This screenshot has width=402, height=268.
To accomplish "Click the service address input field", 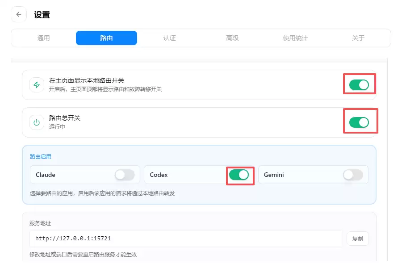I will (x=186, y=239).
